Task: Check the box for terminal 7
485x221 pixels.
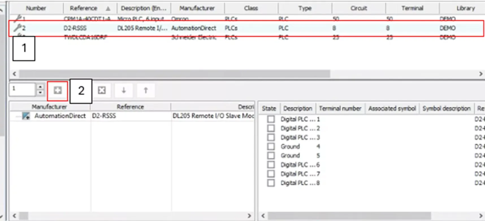Action: click(x=271, y=174)
